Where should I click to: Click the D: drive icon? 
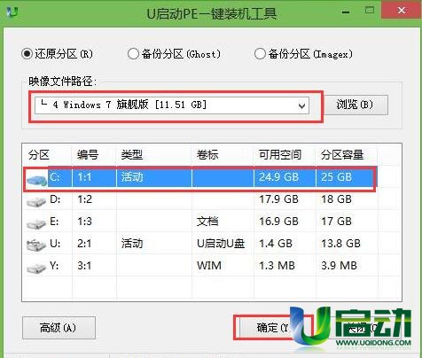pyautogui.click(x=36, y=202)
